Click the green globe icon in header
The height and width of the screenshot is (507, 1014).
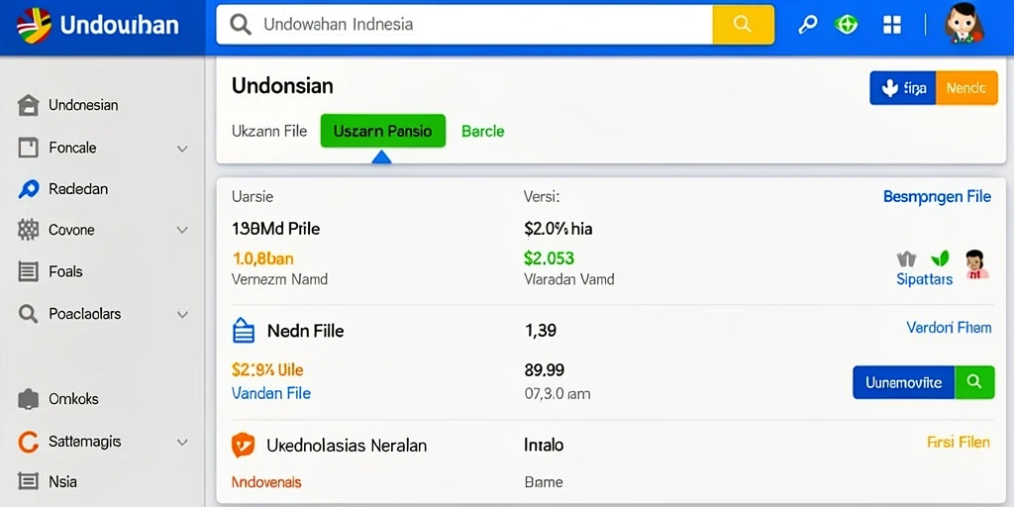point(846,25)
